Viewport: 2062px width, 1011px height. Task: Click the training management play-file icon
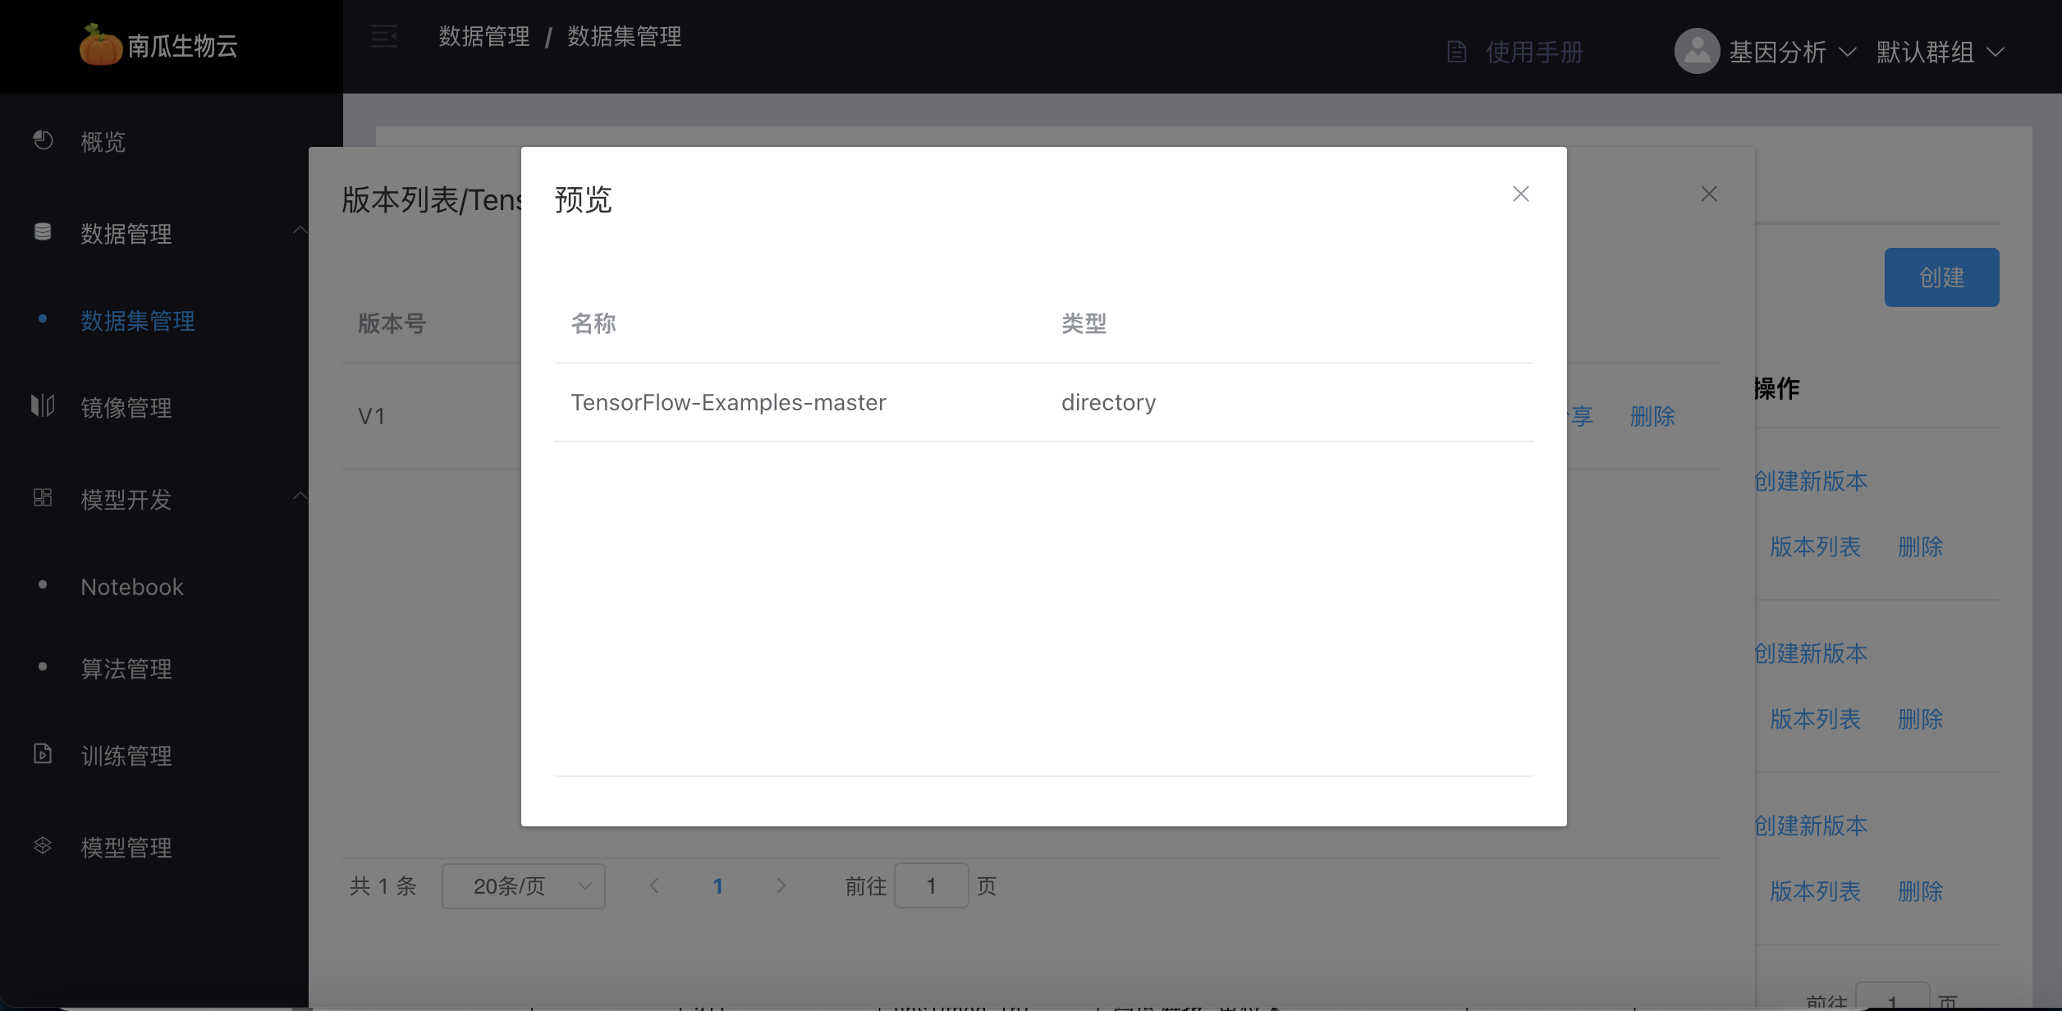(x=43, y=753)
